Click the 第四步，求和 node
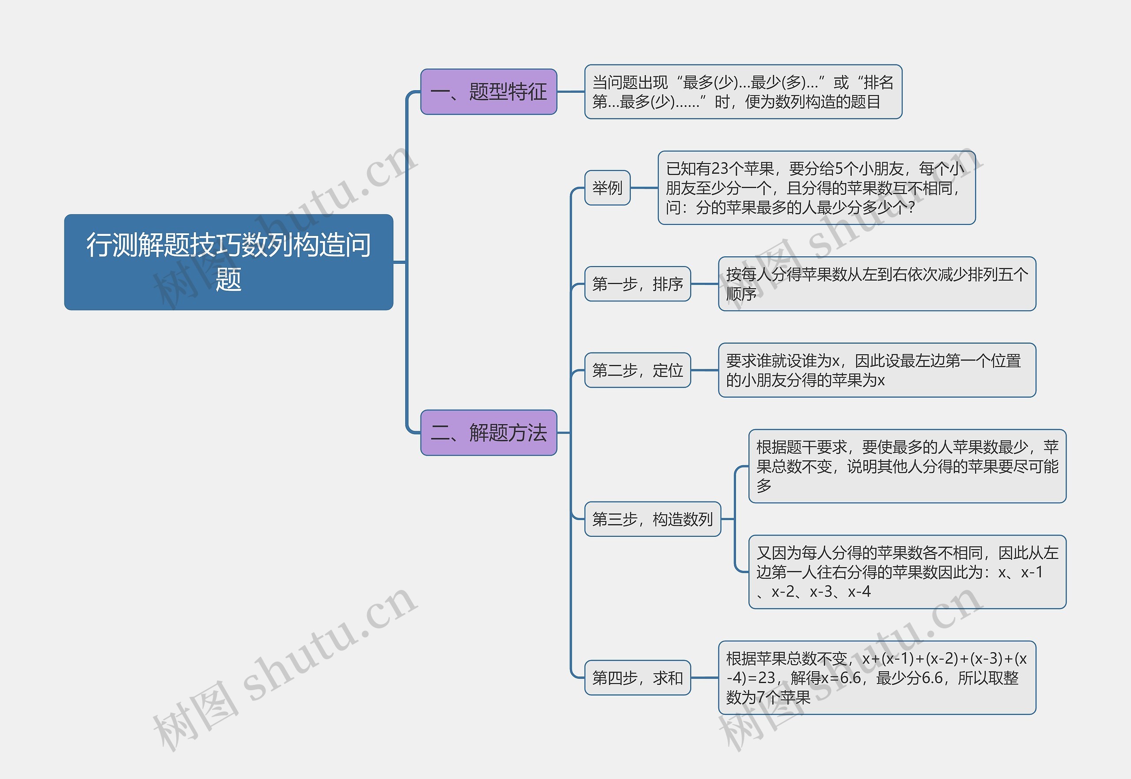Screen dimensions: 1131x779 pyautogui.click(x=638, y=678)
